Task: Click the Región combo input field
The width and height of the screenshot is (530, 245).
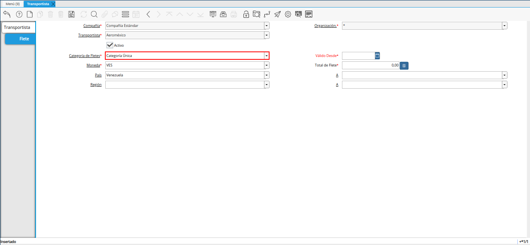Action: point(184,85)
